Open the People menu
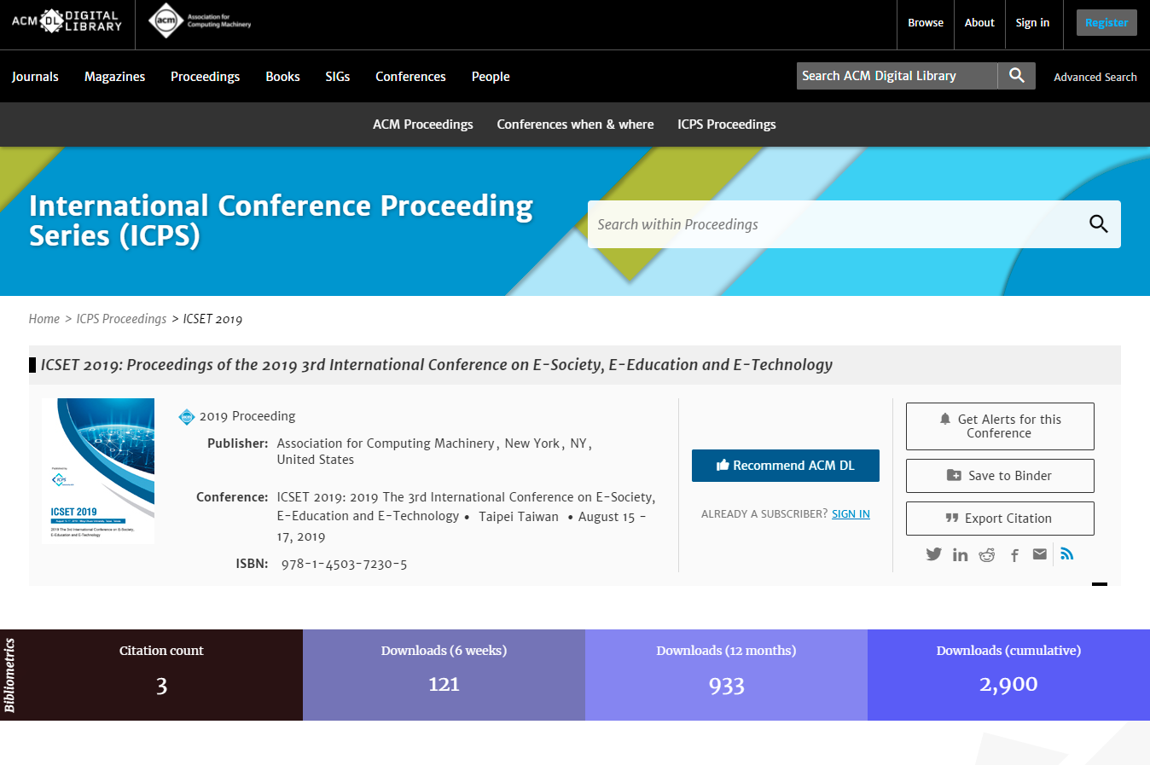1150x765 pixels. pos(491,77)
